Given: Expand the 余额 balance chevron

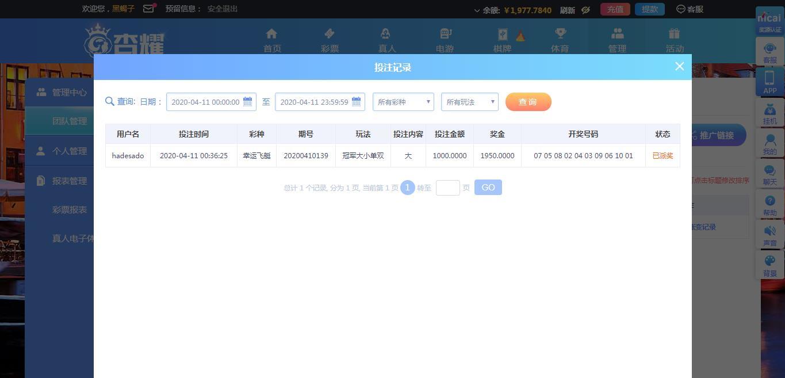Looking at the screenshot, I should (477, 10).
